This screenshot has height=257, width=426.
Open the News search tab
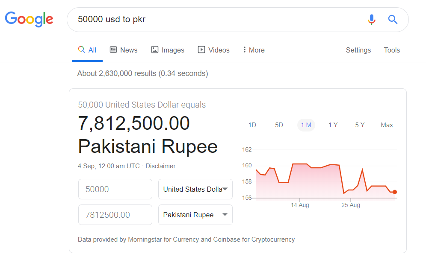[x=124, y=50]
